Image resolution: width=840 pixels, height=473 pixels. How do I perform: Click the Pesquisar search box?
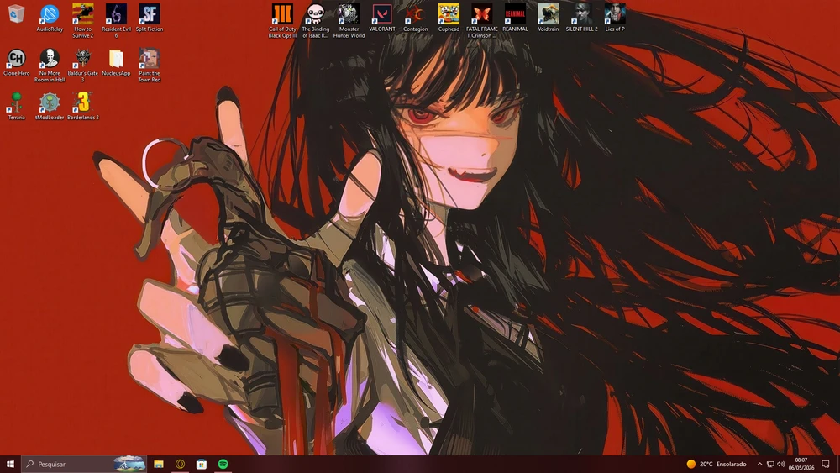pyautogui.click(x=84, y=464)
